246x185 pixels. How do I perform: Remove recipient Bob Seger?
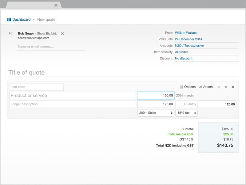coord(62,34)
